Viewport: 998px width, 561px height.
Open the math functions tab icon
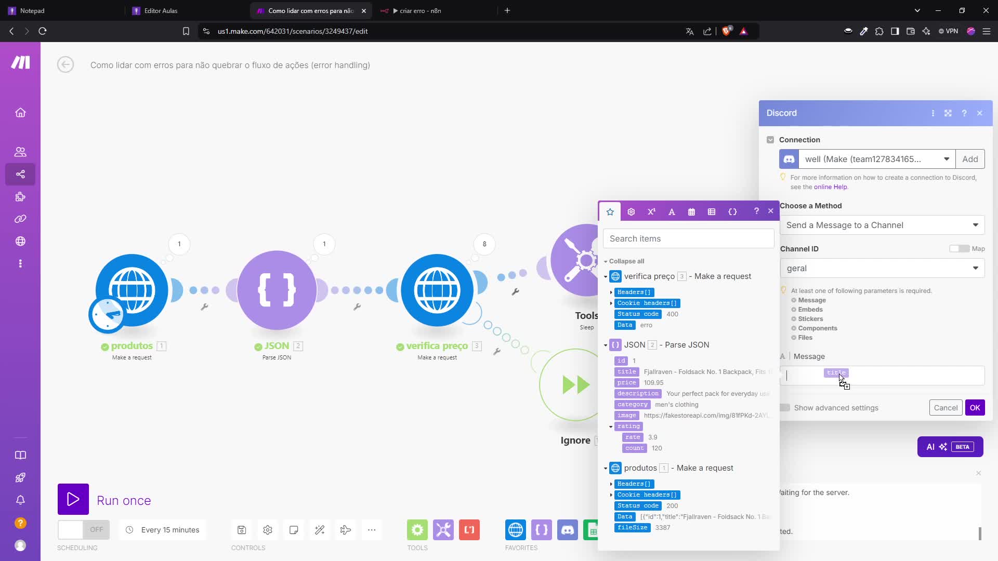[x=651, y=211]
